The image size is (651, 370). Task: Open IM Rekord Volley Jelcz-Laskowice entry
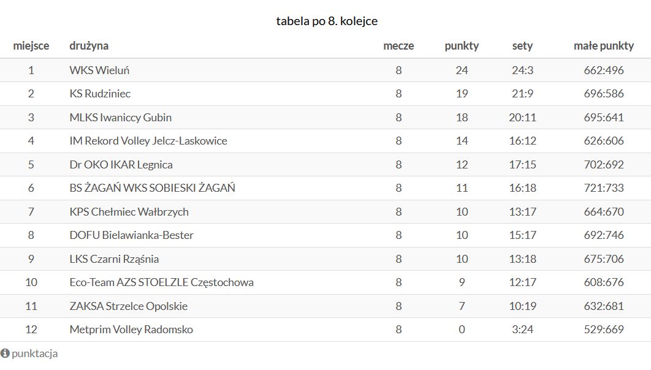point(148,141)
